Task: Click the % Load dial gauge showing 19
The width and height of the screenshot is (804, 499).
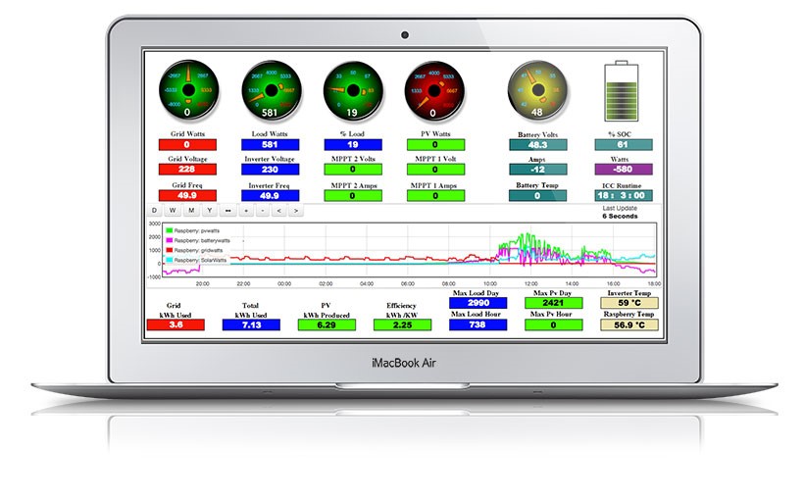Action: (353, 91)
